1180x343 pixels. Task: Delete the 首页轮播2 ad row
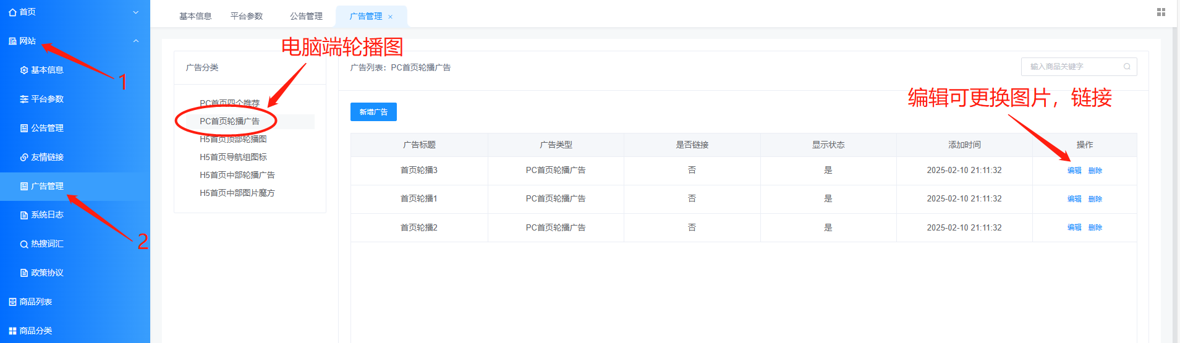(1095, 227)
